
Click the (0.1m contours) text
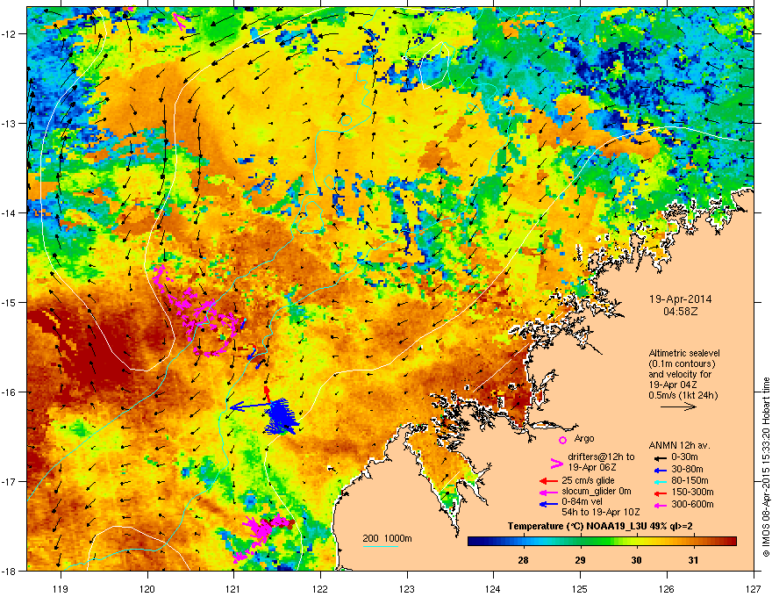(682, 364)
